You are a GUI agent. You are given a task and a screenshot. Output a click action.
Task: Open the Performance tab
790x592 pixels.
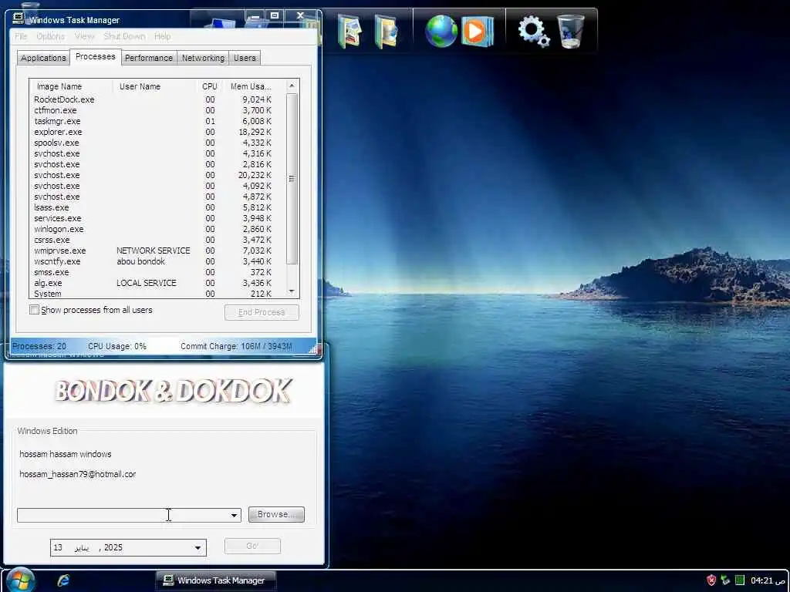click(149, 58)
